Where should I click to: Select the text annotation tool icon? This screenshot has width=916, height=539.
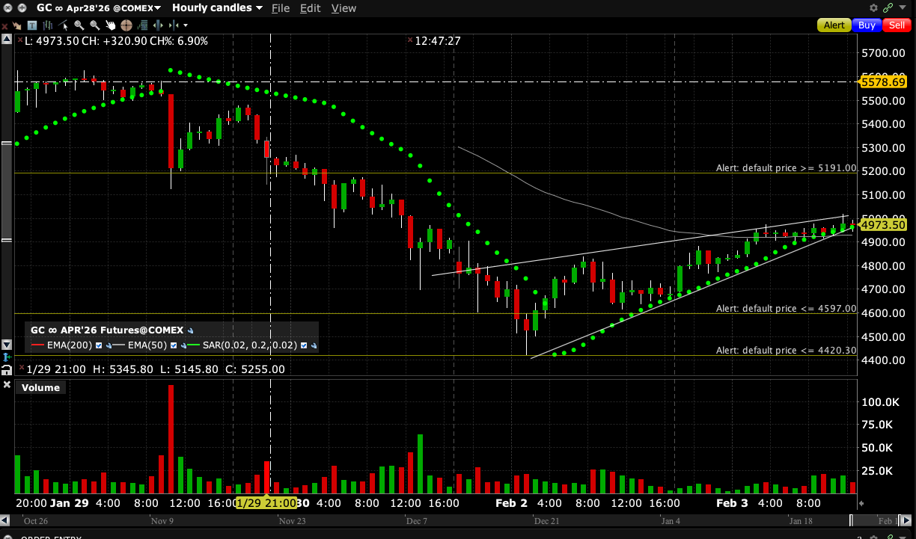(32, 25)
